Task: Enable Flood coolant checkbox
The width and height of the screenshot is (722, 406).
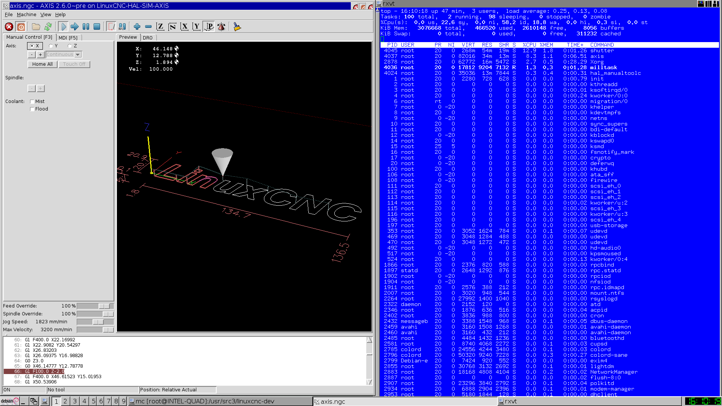Action: point(39,109)
